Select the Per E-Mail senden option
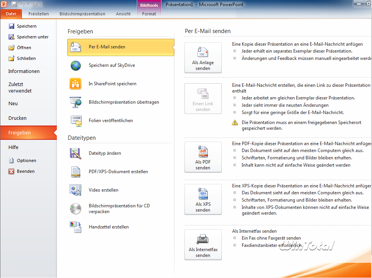Viewport: 372px width, 278px height. [x=121, y=47]
